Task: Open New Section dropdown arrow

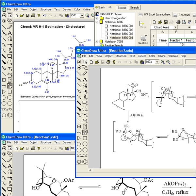Action: (x=146, y=36)
